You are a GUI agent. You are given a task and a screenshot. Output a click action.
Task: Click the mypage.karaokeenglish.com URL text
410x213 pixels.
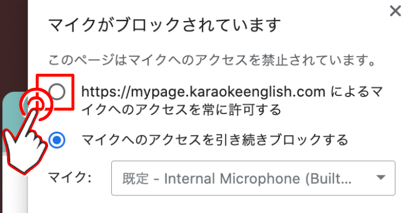point(203,92)
